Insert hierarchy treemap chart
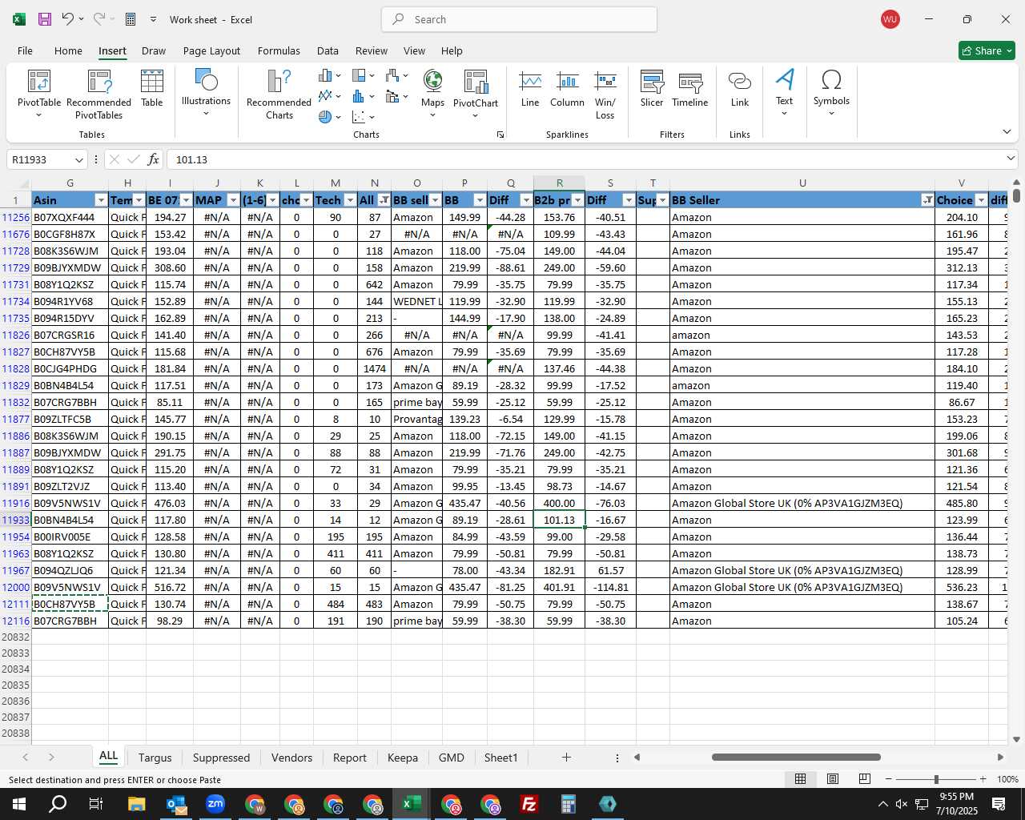1025x820 pixels. coord(363,75)
